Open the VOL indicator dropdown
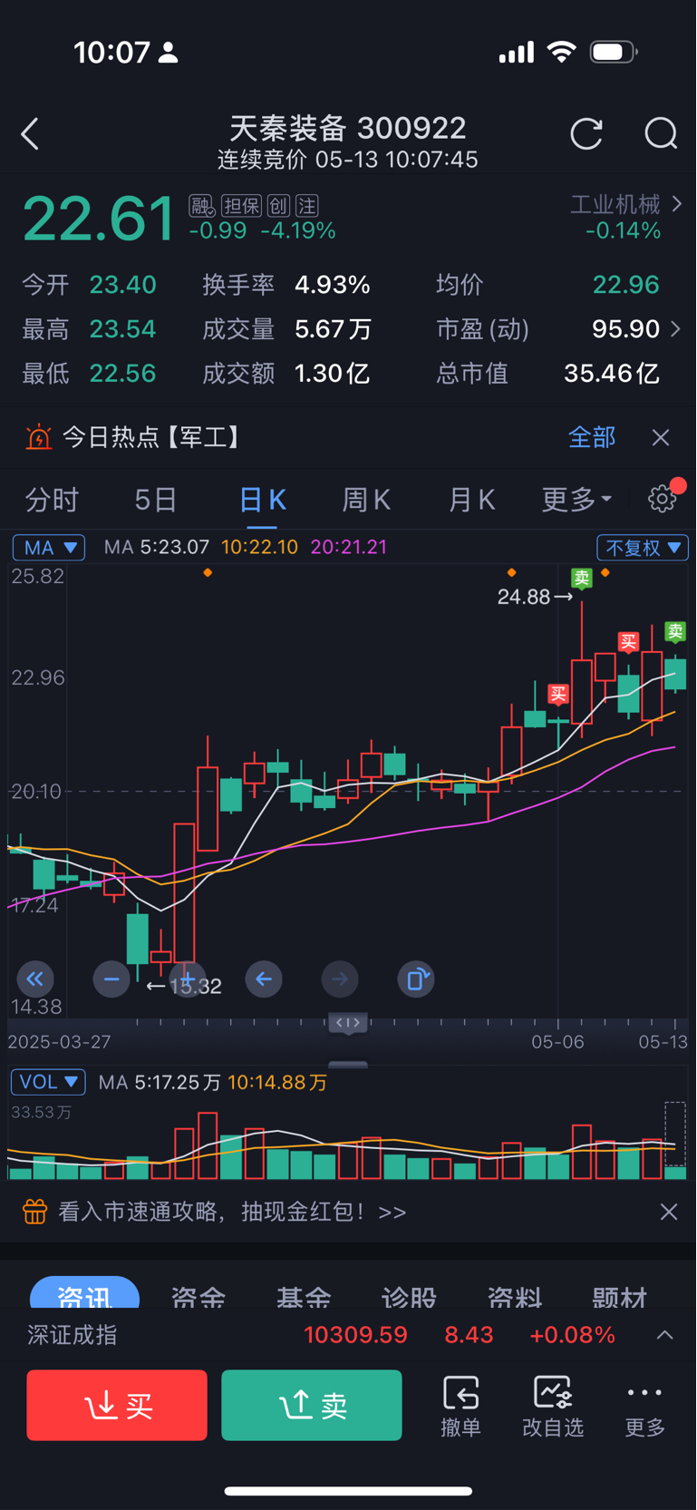 [x=48, y=1082]
